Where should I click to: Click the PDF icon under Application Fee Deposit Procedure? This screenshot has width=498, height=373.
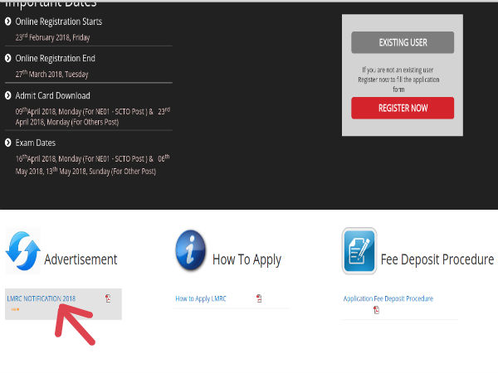pyautogui.click(x=376, y=310)
